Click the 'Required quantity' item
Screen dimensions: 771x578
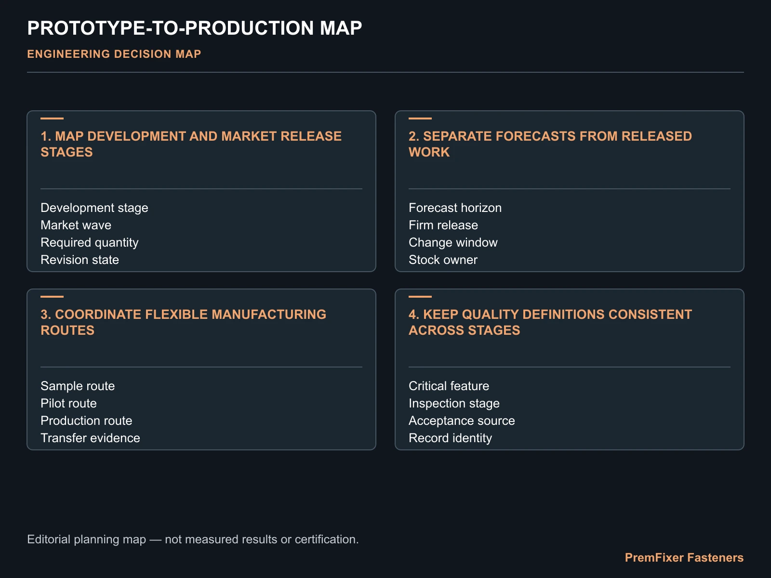pos(90,242)
